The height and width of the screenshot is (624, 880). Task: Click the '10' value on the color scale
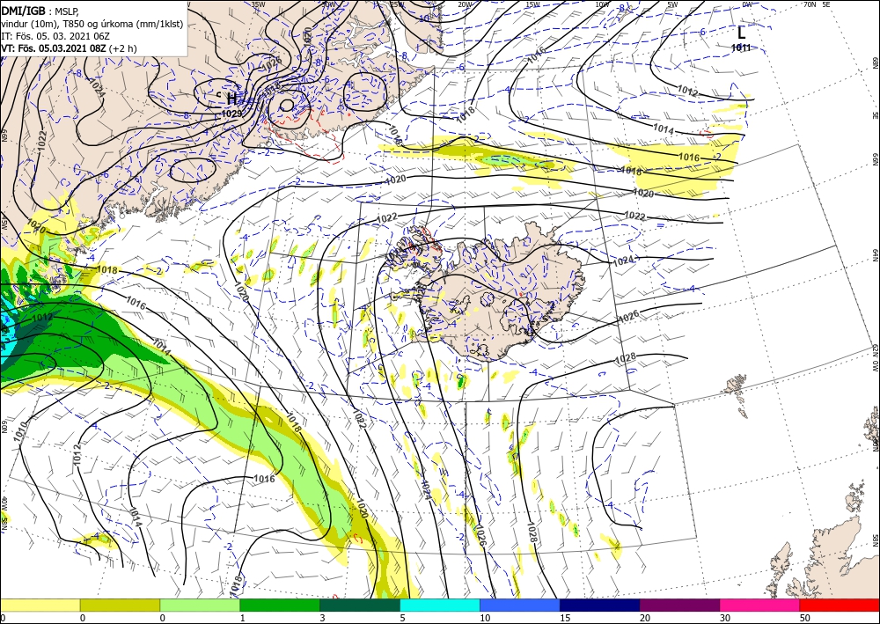coord(486,618)
